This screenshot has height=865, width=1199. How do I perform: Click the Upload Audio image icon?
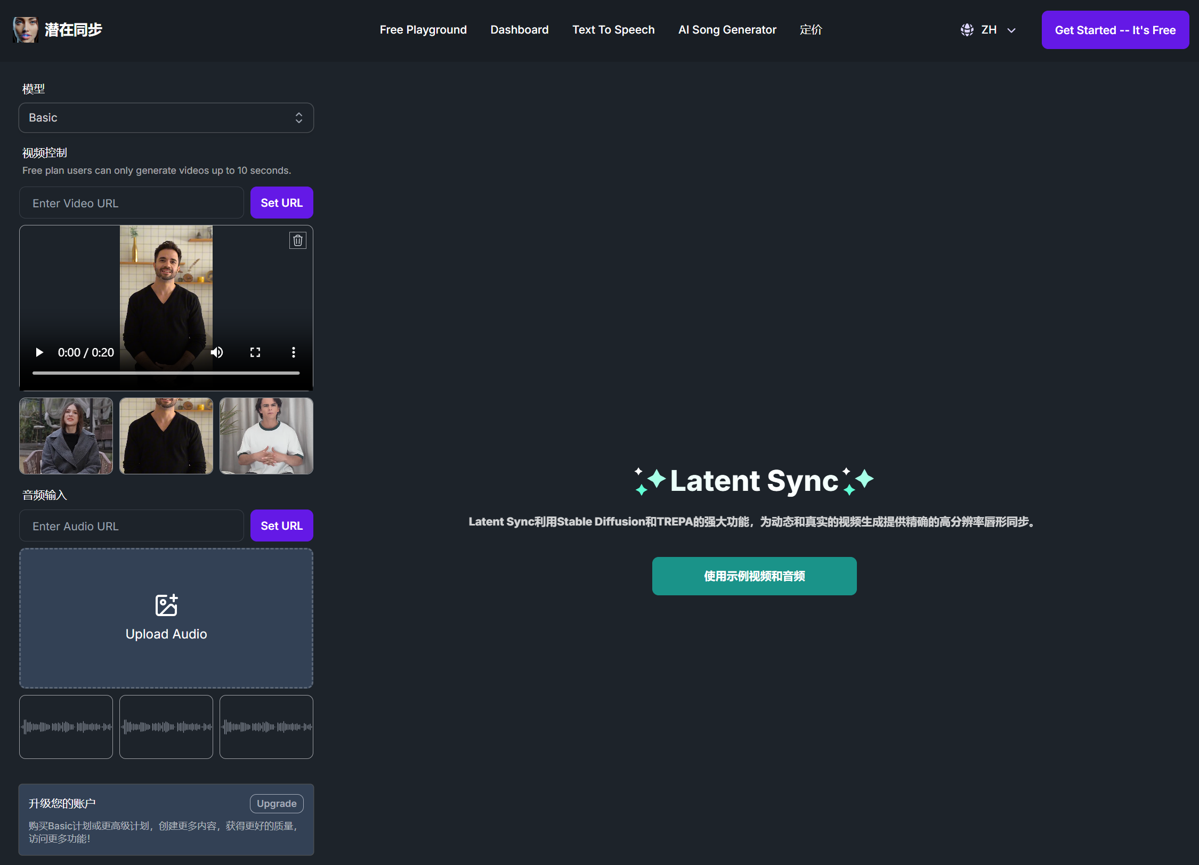click(166, 605)
